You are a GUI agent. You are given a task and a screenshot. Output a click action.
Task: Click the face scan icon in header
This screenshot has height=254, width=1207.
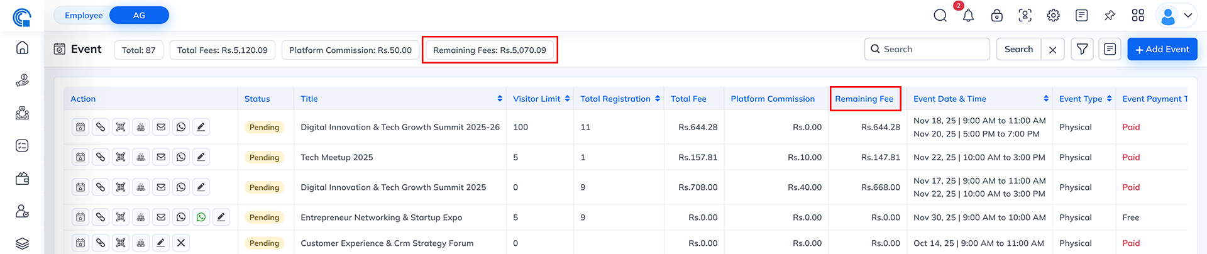tap(1025, 16)
